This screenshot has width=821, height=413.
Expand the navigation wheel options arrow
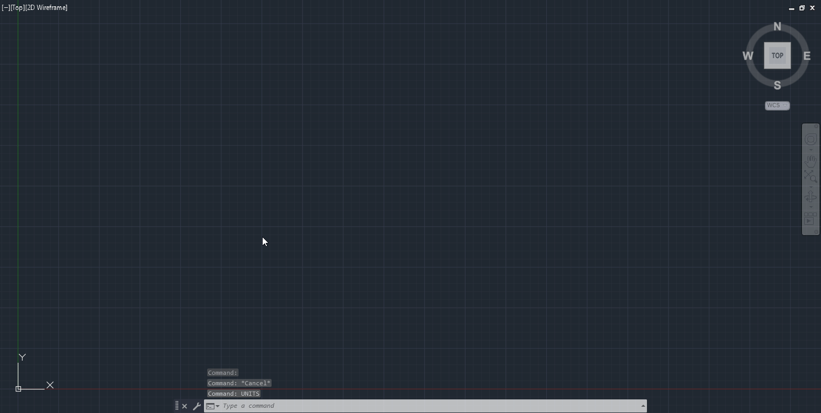pyautogui.click(x=811, y=150)
